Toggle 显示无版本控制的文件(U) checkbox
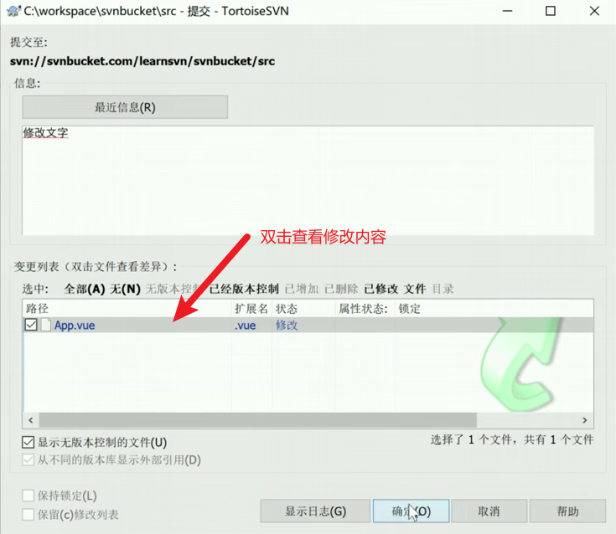616x534 pixels. coord(28,443)
